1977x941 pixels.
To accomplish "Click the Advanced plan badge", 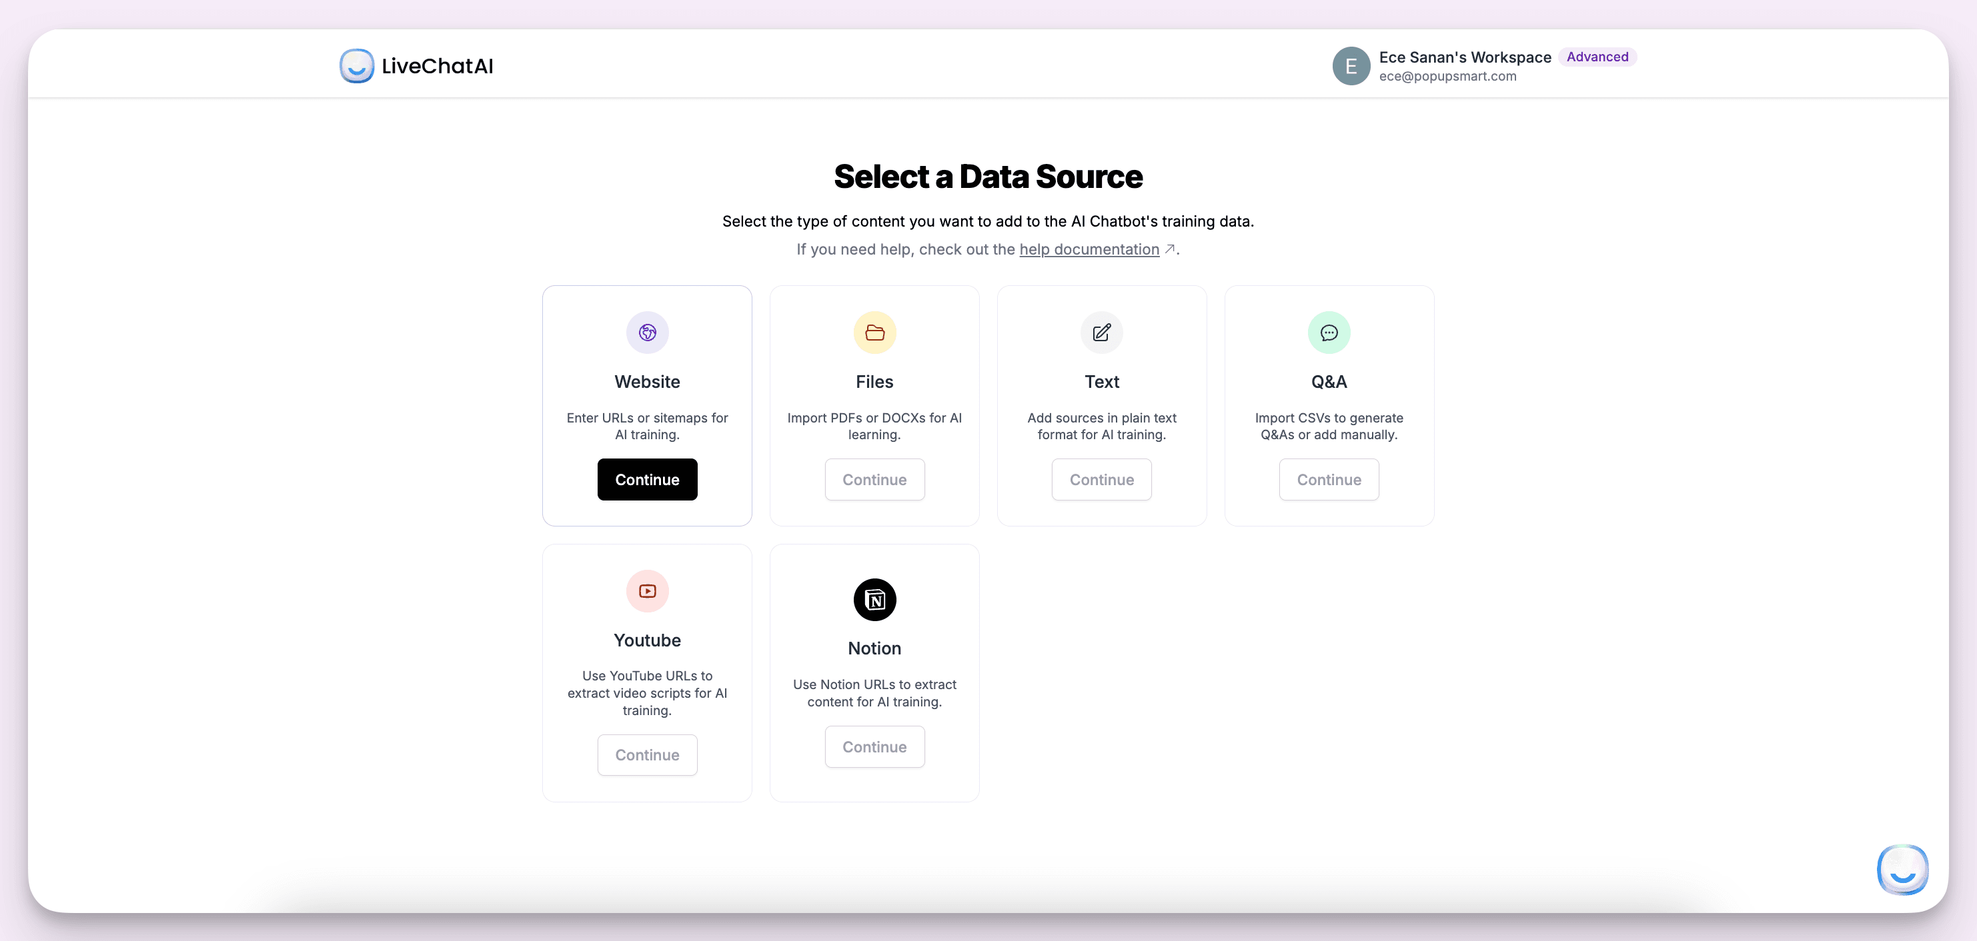I will [1597, 57].
